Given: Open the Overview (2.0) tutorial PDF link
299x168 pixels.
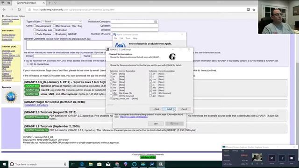Looking at the screenshot, I should tap(8, 51).
